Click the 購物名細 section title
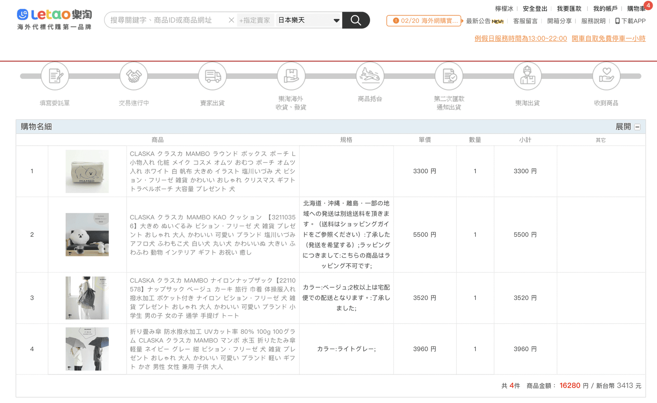 pos(36,127)
